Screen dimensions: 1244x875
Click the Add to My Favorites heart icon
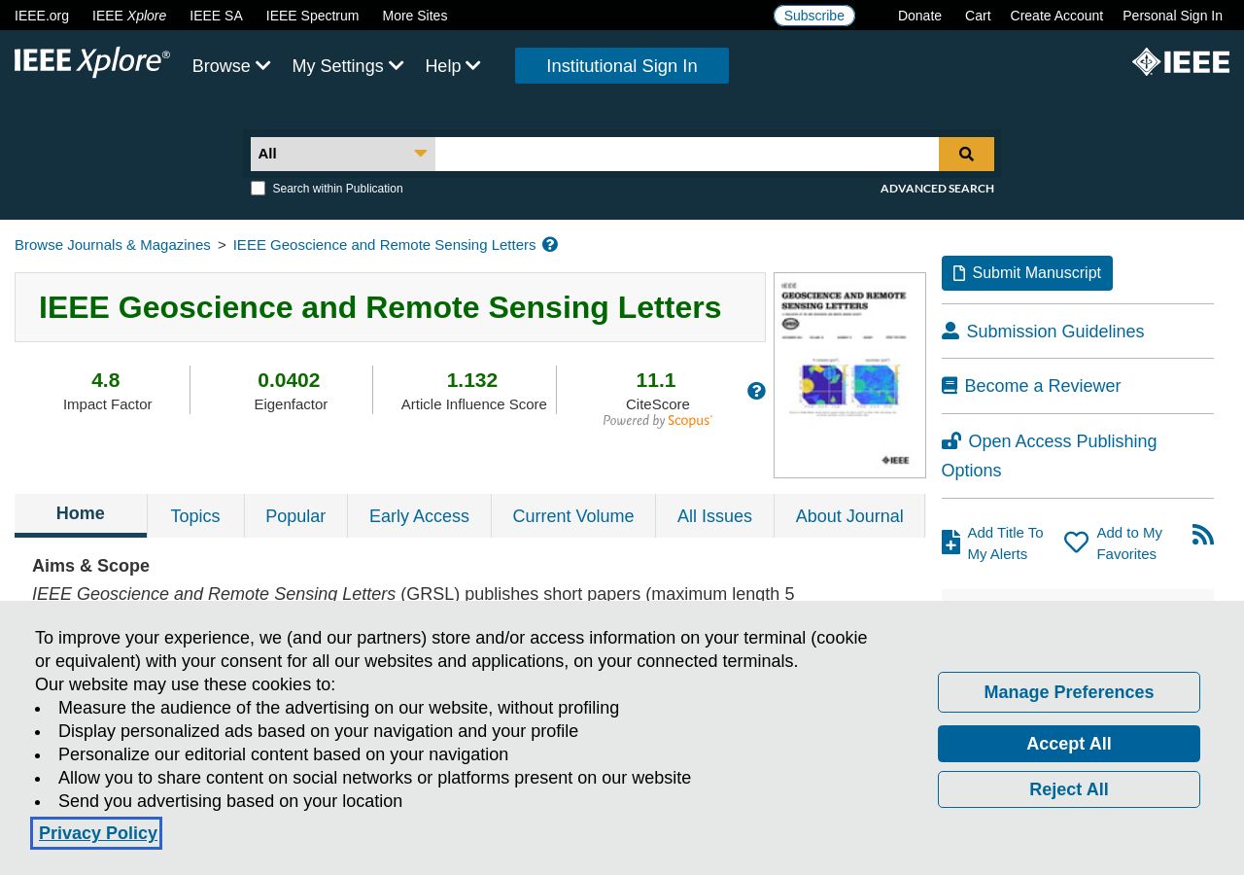pos(1076,542)
